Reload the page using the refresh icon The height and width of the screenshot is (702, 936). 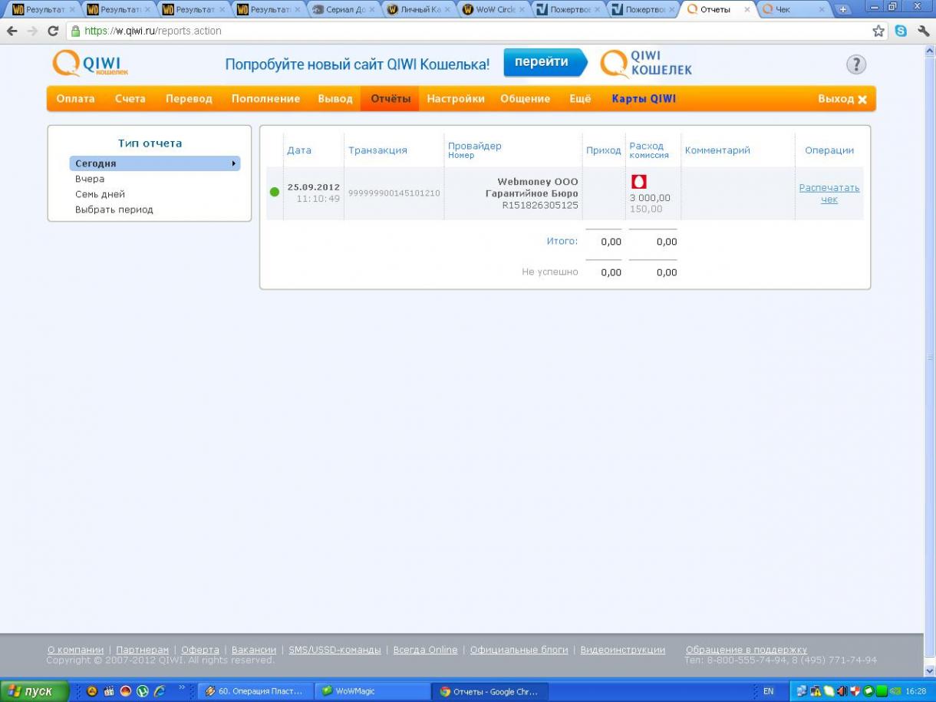pyautogui.click(x=53, y=31)
